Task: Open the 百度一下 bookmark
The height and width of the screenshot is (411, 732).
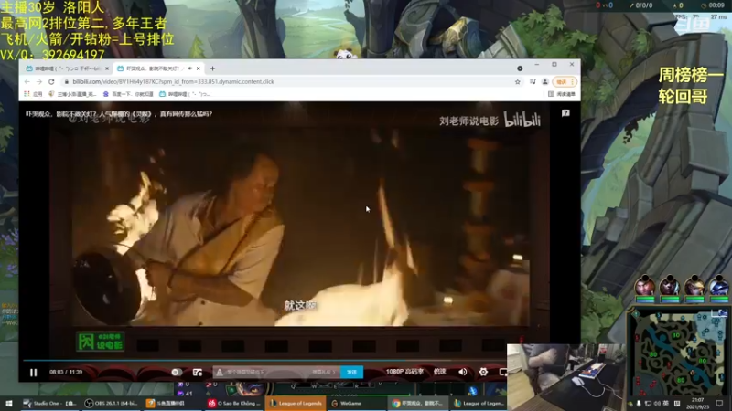Action: pos(128,94)
